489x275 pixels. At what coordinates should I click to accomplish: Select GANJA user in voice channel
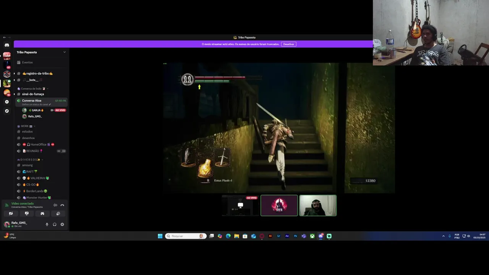point(36,110)
